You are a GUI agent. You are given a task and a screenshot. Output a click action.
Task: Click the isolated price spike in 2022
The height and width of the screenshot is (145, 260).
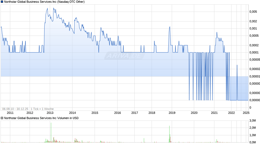pyautogui.click(x=237, y=65)
